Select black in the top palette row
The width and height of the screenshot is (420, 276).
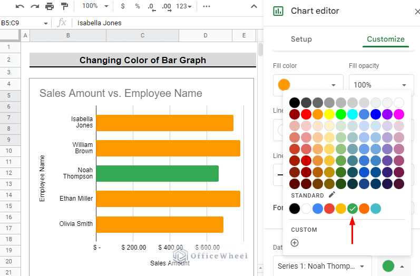295,103
